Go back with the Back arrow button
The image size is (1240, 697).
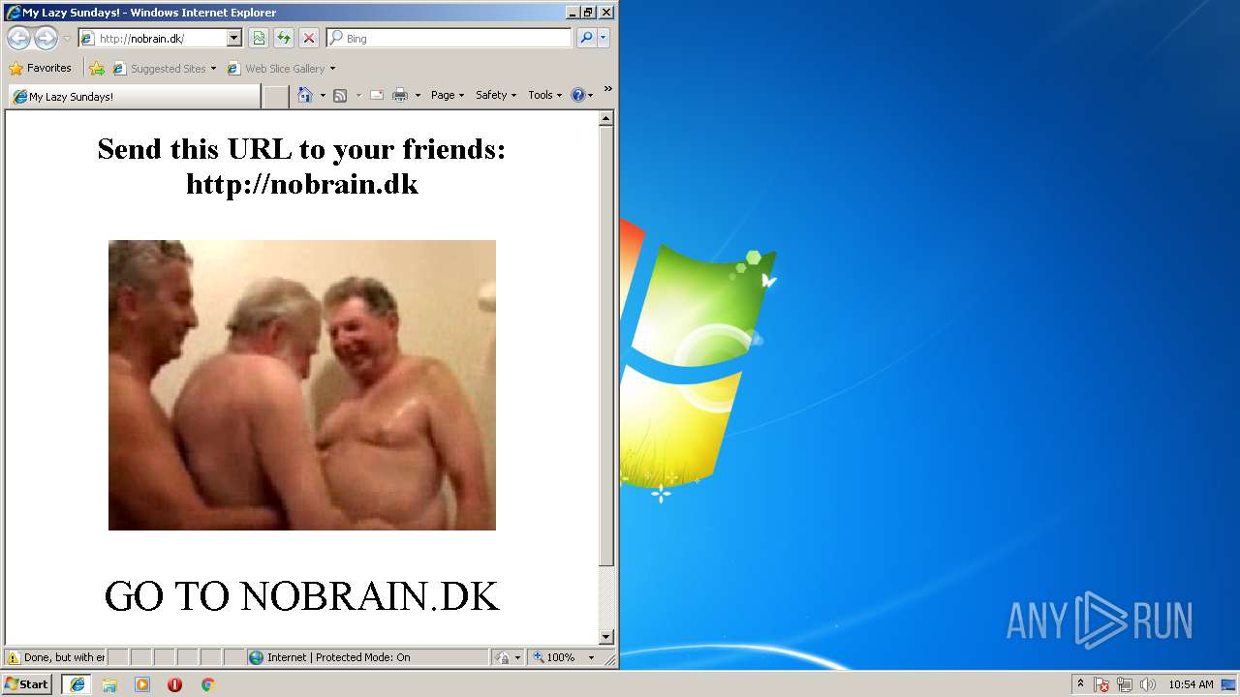[18, 38]
